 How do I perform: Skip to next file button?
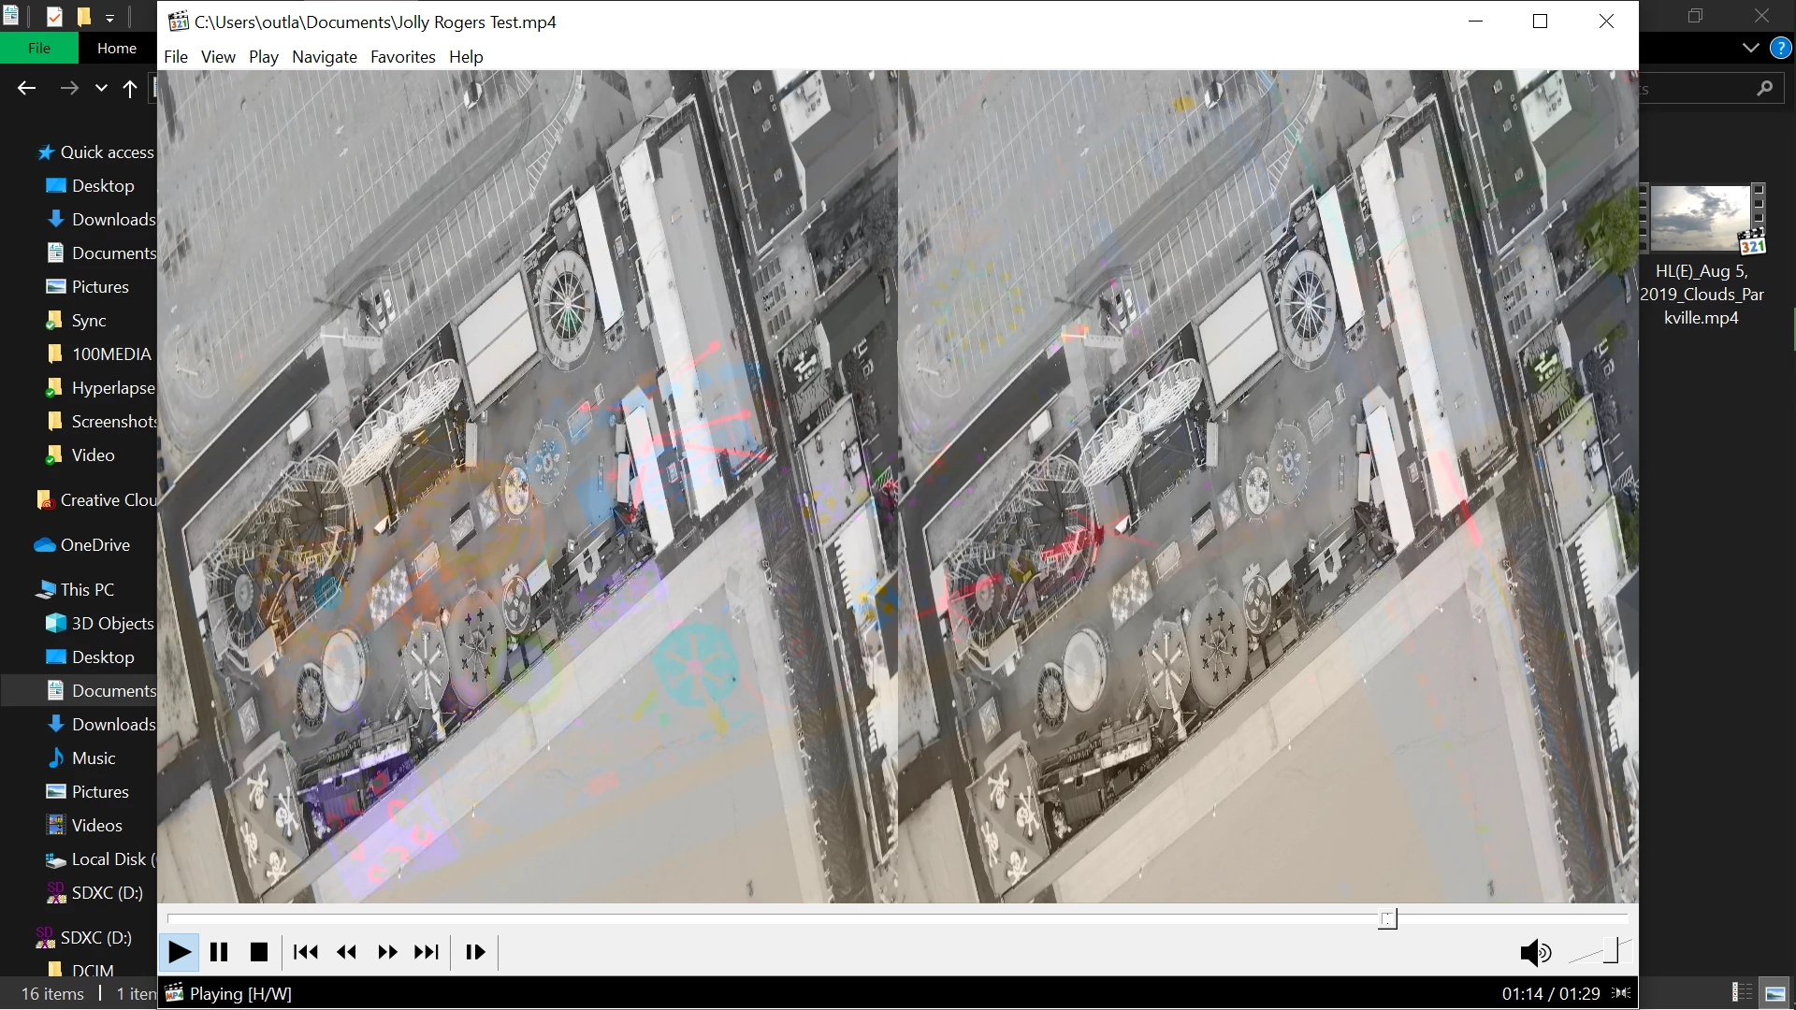(x=427, y=952)
